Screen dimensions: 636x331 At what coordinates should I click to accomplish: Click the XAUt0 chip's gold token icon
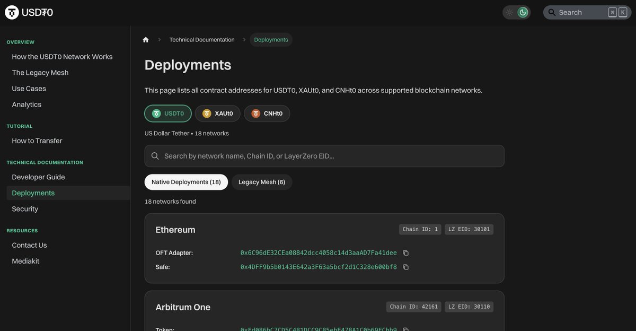(207, 114)
